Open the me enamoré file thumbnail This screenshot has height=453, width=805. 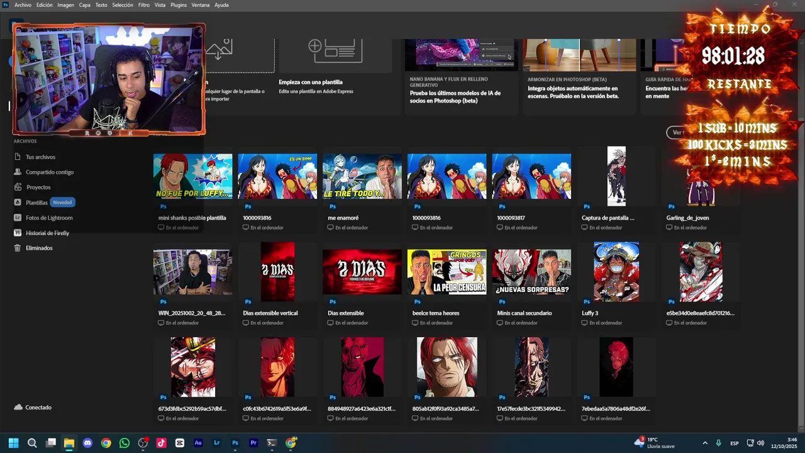tap(362, 176)
